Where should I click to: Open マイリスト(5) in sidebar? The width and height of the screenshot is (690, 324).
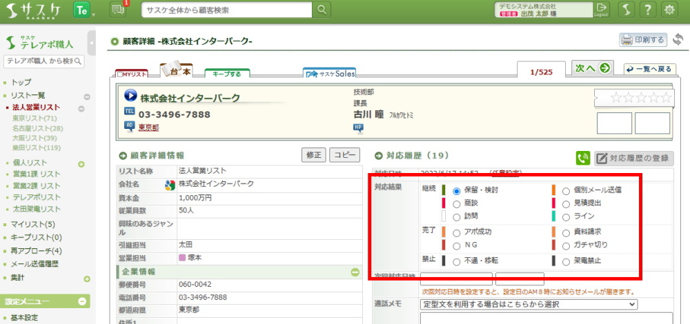(33, 225)
